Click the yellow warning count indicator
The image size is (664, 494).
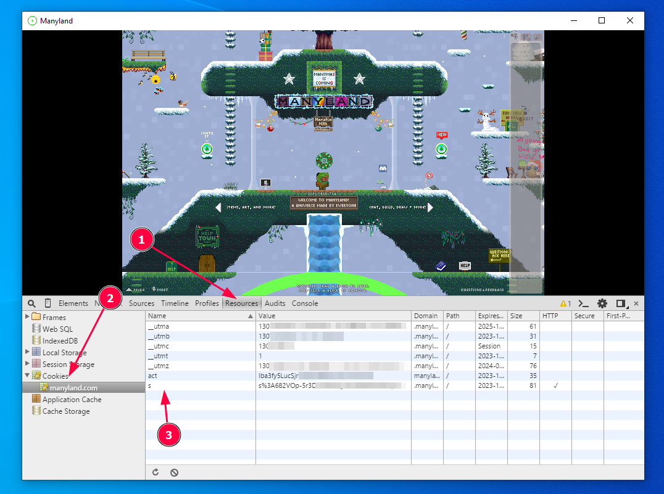point(565,303)
